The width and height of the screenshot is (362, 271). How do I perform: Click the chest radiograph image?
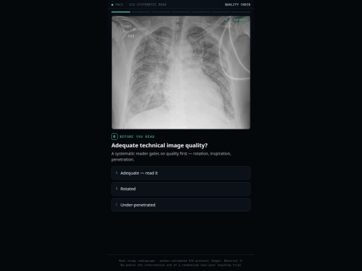click(x=181, y=72)
